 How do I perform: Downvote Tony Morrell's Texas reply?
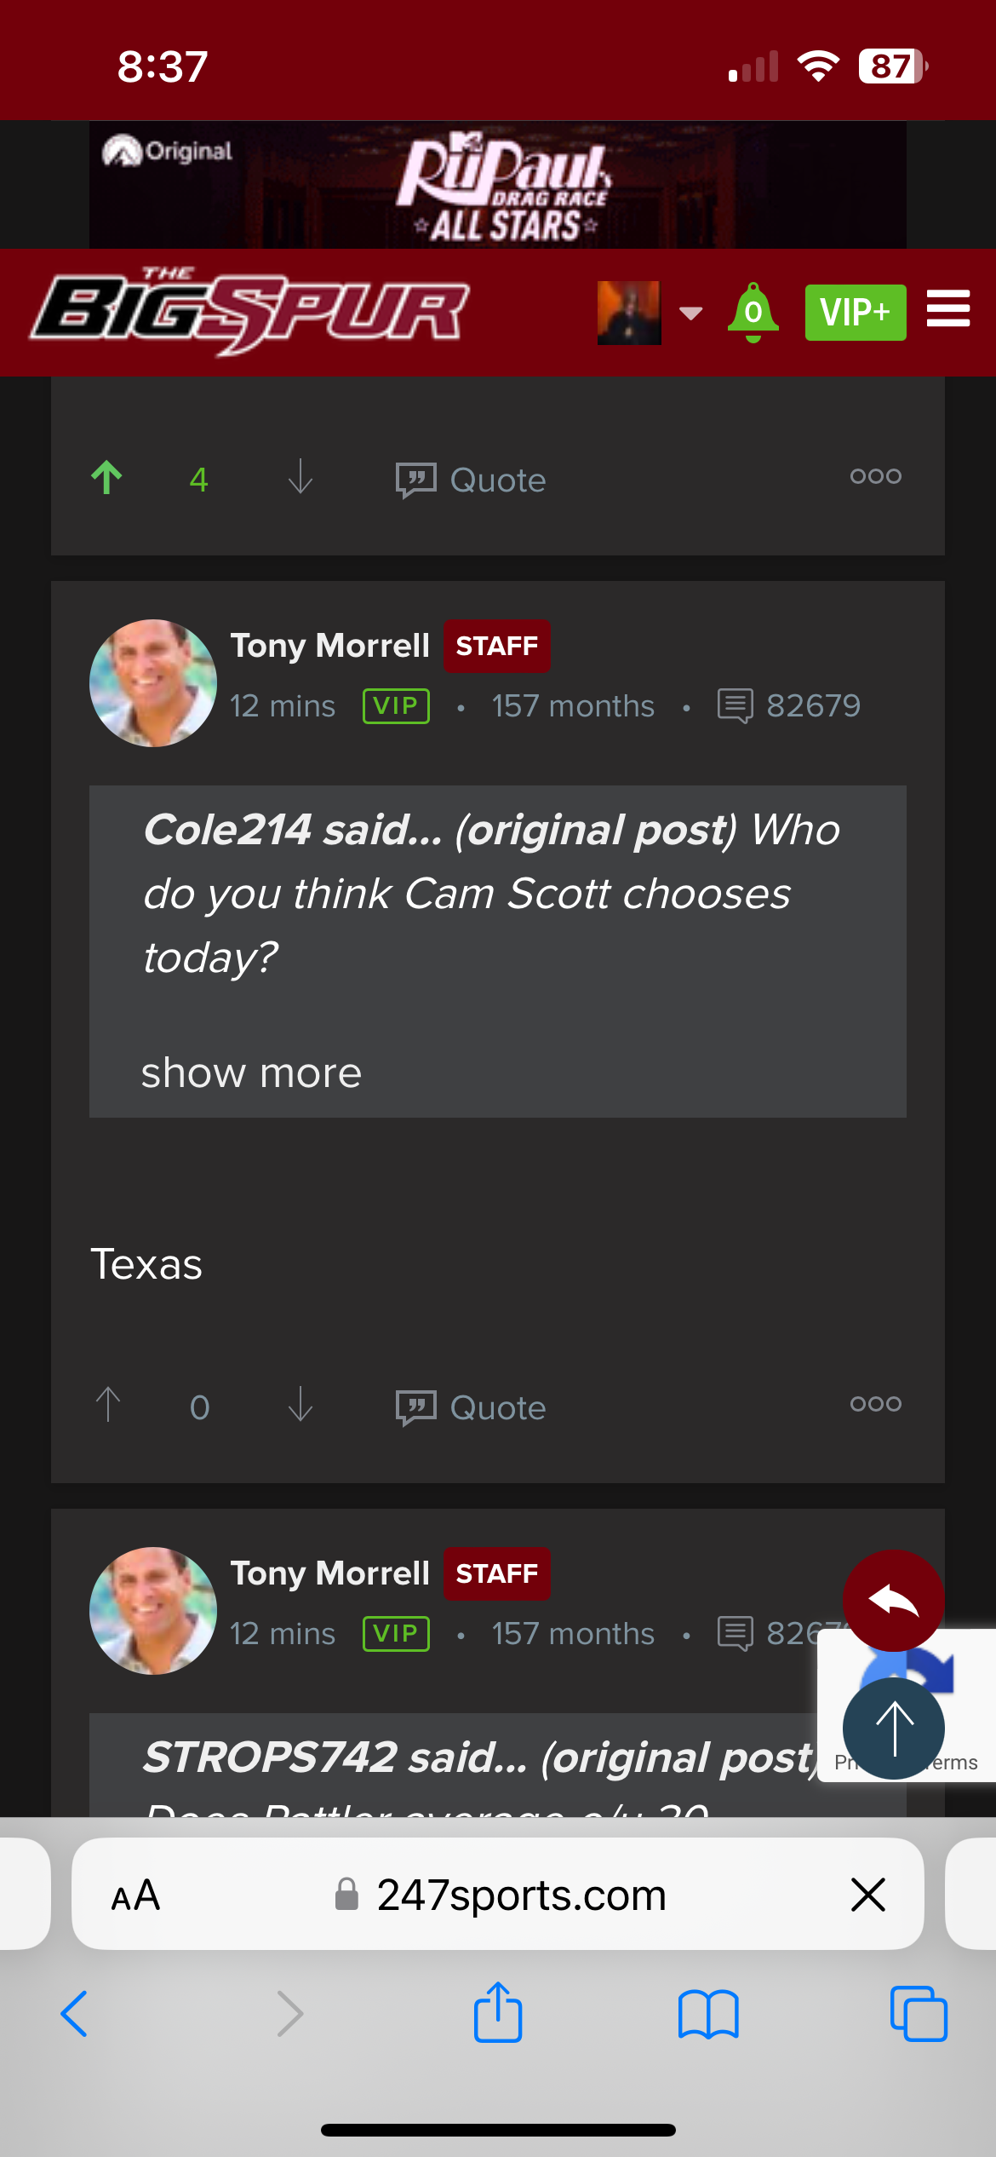click(301, 1406)
